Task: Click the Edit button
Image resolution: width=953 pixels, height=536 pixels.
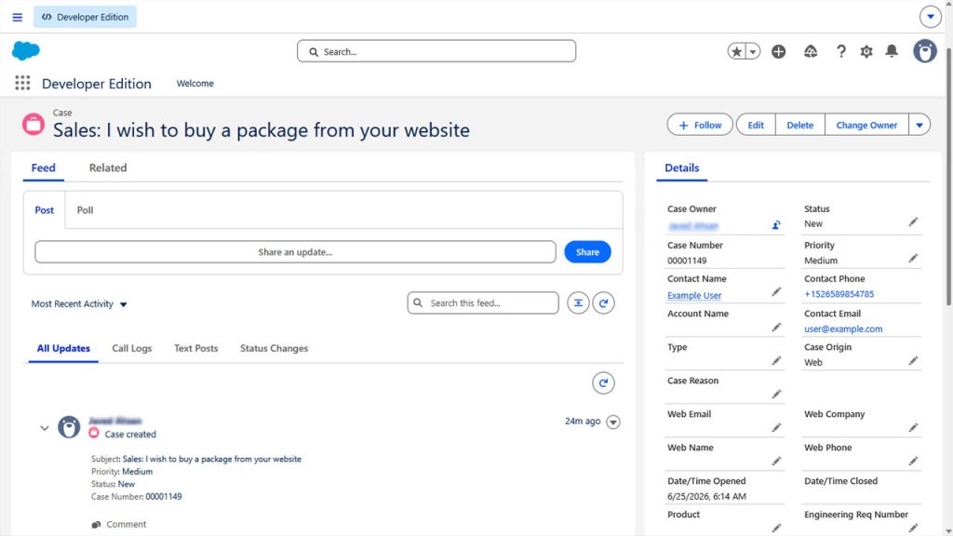Action: [756, 126]
